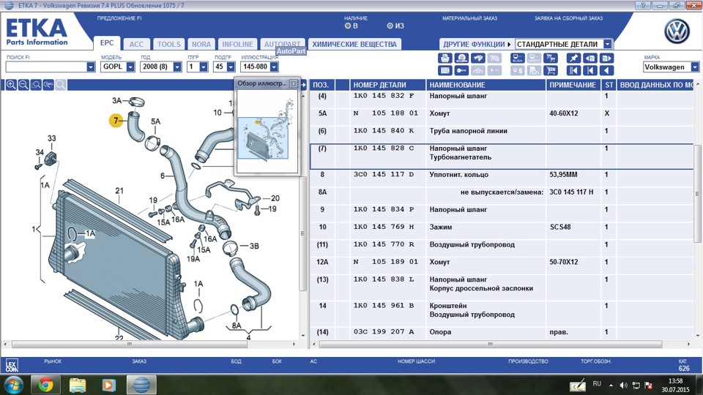
Task: Click the Windows Start button
Action: point(13,385)
